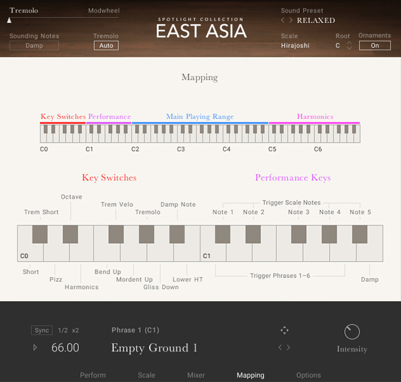The width and height of the screenshot is (401, 382).
Task: Select the Mapping tab
Action: coord(250,375)
